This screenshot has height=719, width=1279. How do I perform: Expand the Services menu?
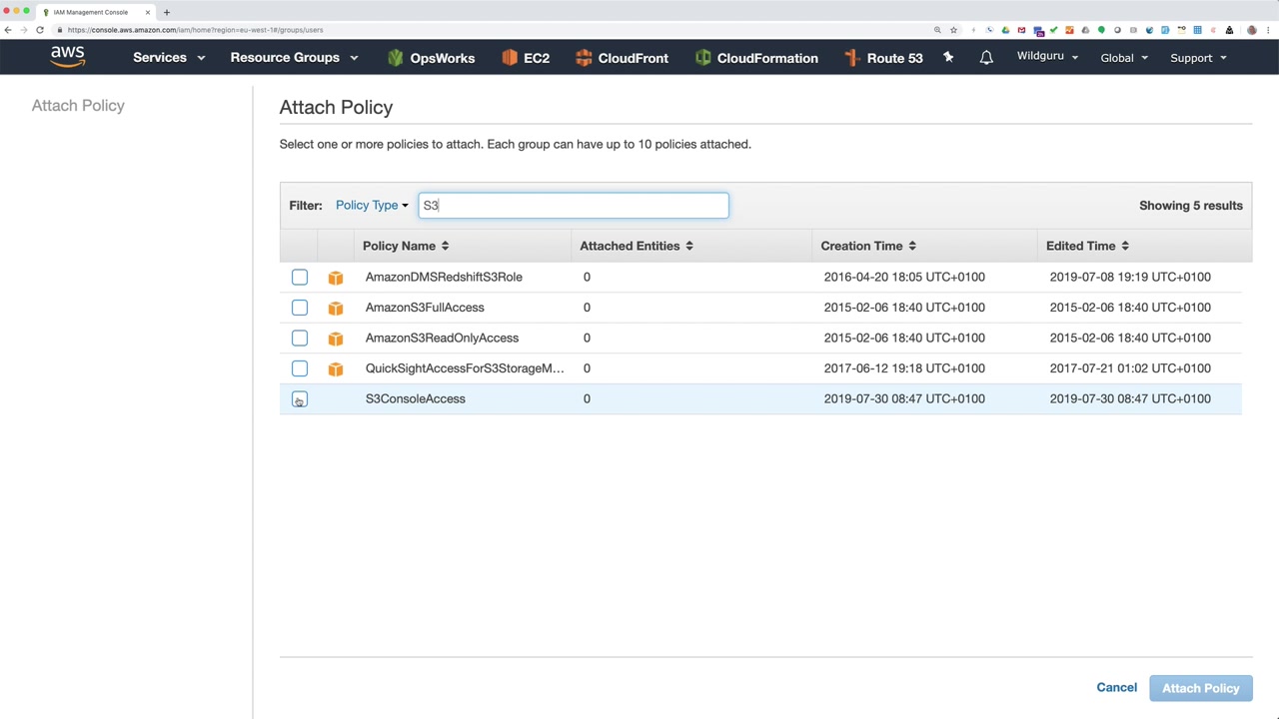[168, 58]
